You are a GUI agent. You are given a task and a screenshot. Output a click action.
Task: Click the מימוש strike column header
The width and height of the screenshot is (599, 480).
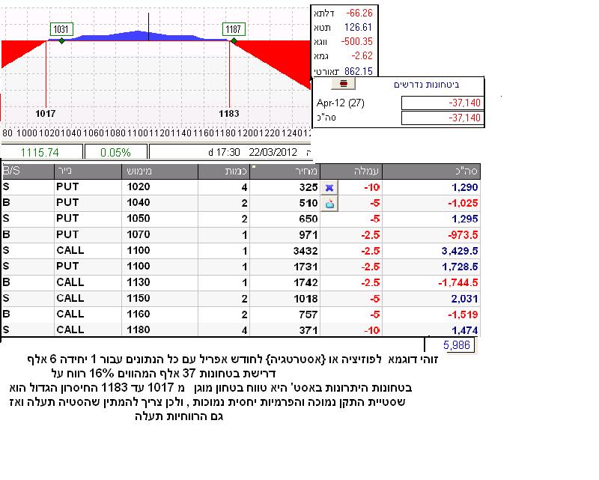coord(159,171)
